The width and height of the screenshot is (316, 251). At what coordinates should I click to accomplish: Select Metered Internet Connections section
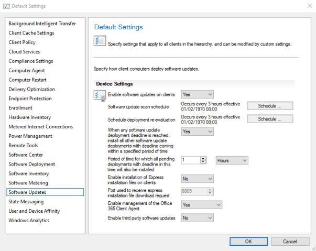[x=41, y=127]
